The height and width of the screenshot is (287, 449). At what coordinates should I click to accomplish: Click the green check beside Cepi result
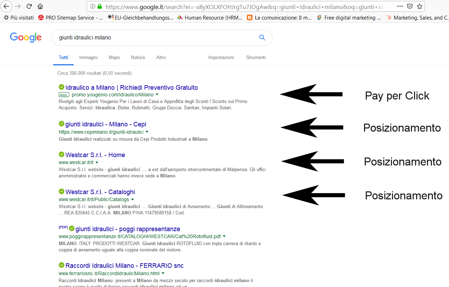pyautogui.click(x=62, y=124)
